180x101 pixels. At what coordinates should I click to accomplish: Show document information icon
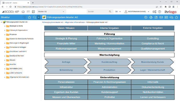pos(146,17)
